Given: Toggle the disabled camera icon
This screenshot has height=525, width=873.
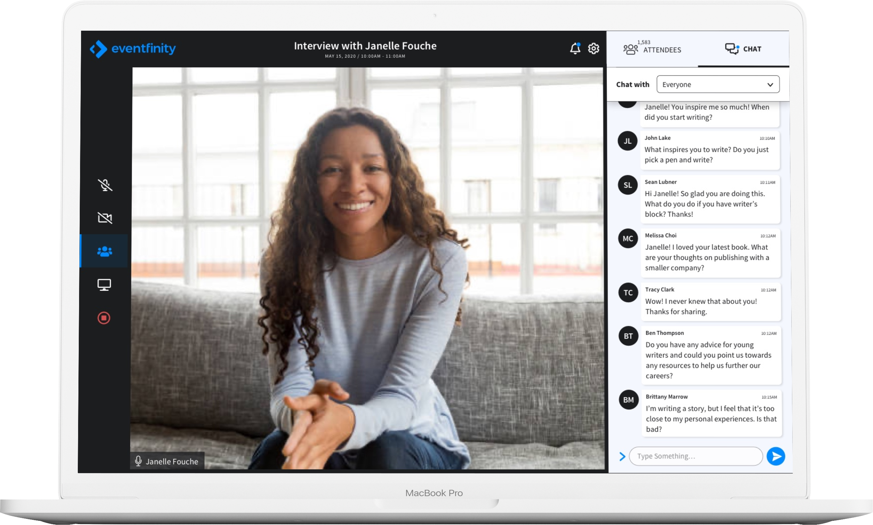Looking at the screenshot, I should coord(105,217).
